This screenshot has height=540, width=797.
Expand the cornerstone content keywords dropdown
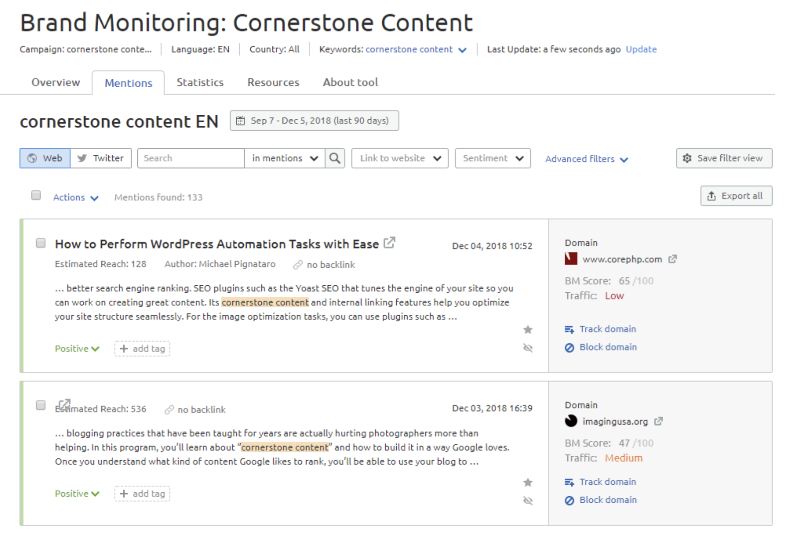pyautogui.click(x=416, y=49)
